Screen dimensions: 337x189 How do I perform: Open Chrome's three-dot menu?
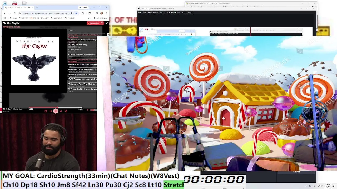coord(106,13)
